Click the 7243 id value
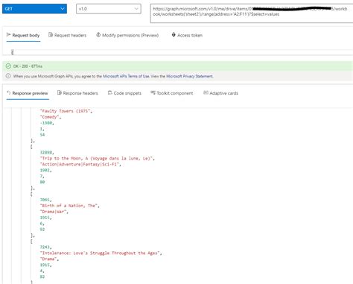 tap(45, 247)
